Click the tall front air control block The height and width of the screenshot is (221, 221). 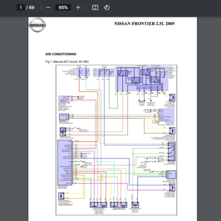coord(64,162)
